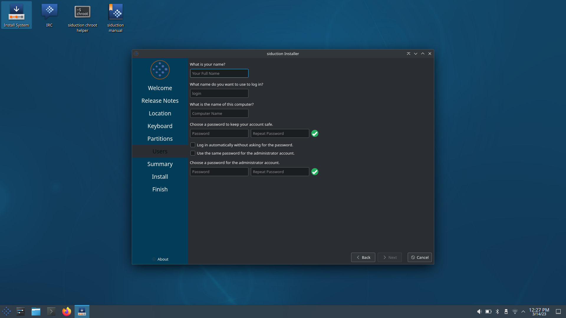Select the installer taskbar entry
This screenshot has width=566, height=318.
tap(82, 311)
